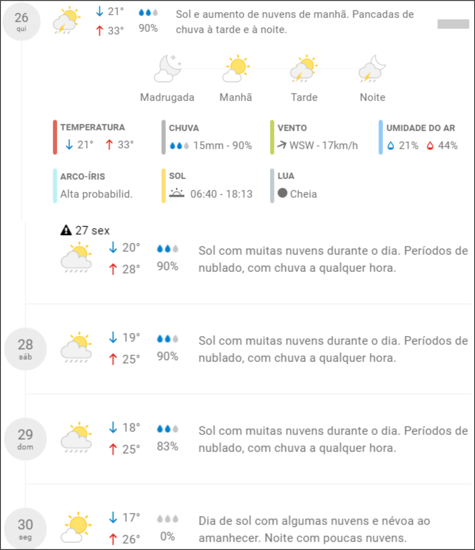The height and width of the screenshot is (550, 475).
Task: Expand the 28 sáb forecast day
Action: (x=25, y=349)
